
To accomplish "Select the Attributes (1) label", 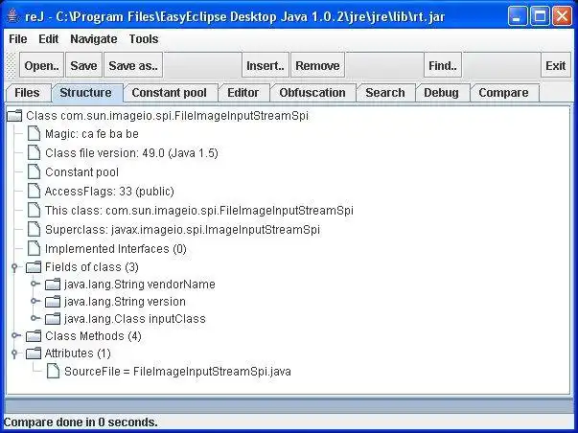I will click(78, 353).
